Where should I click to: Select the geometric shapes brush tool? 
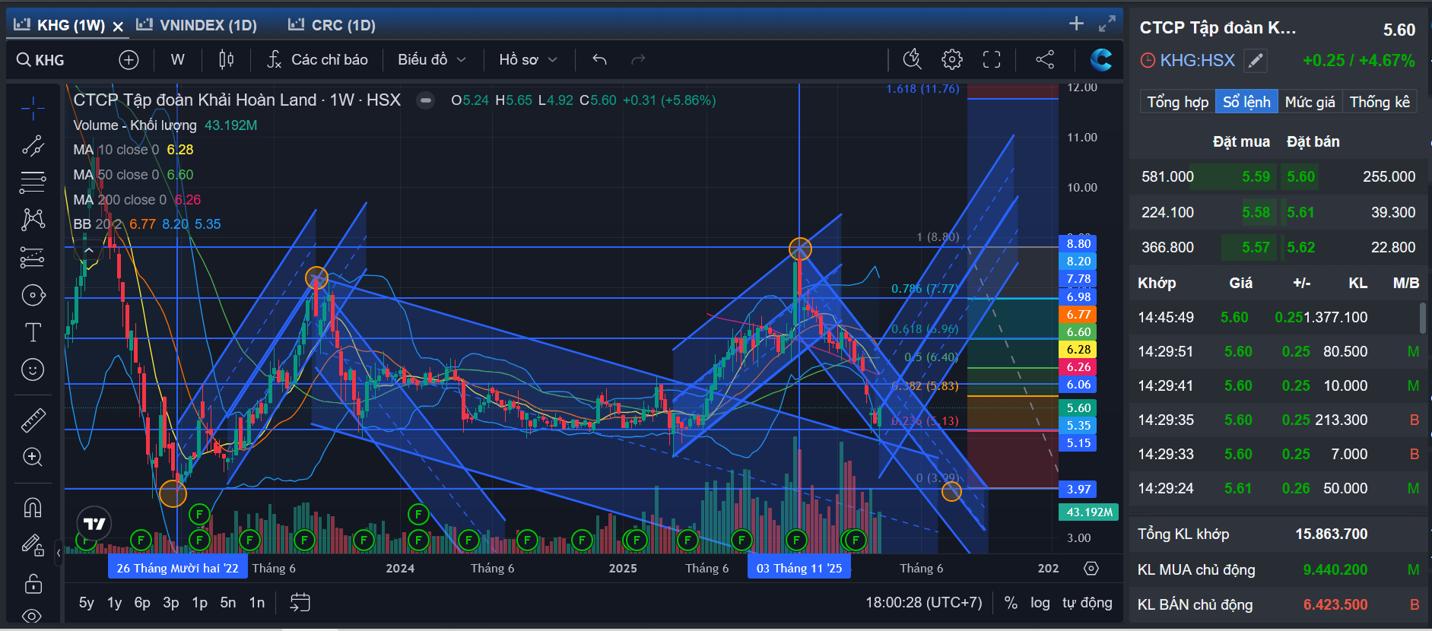[x=33, y=295]
